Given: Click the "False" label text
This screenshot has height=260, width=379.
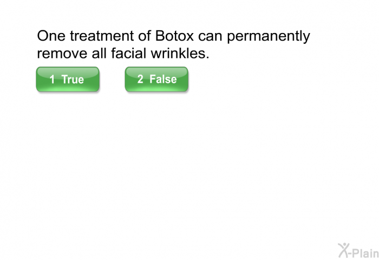Looking at the screenshot, I should [163, 80].
